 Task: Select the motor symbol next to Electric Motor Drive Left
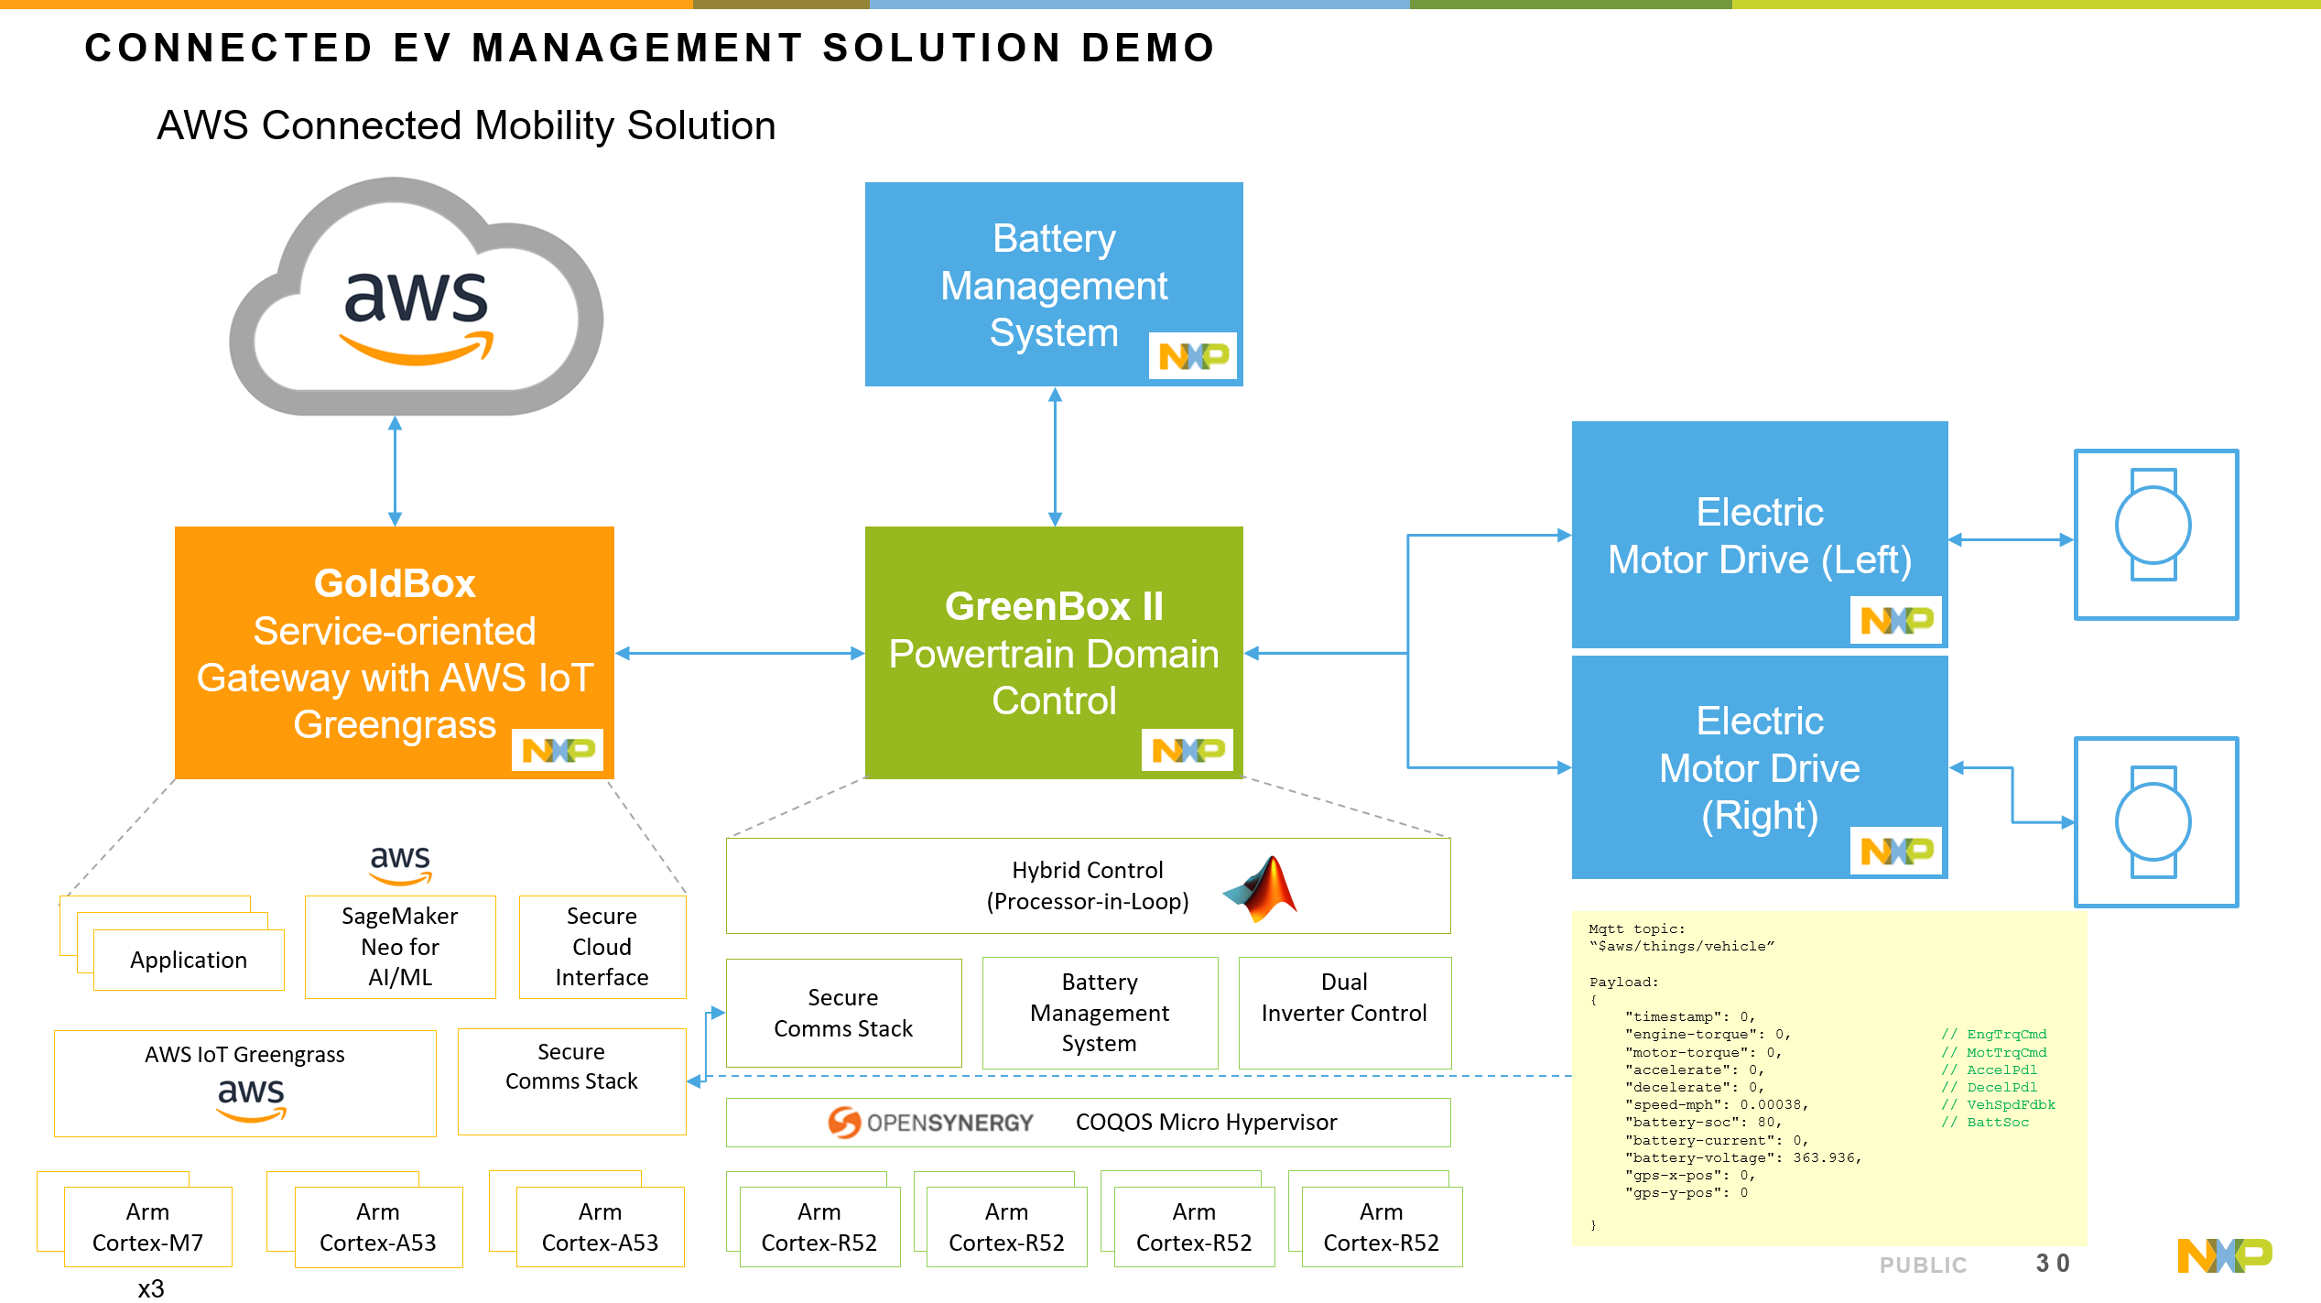pyautogui.click(x=2155, y=536)
